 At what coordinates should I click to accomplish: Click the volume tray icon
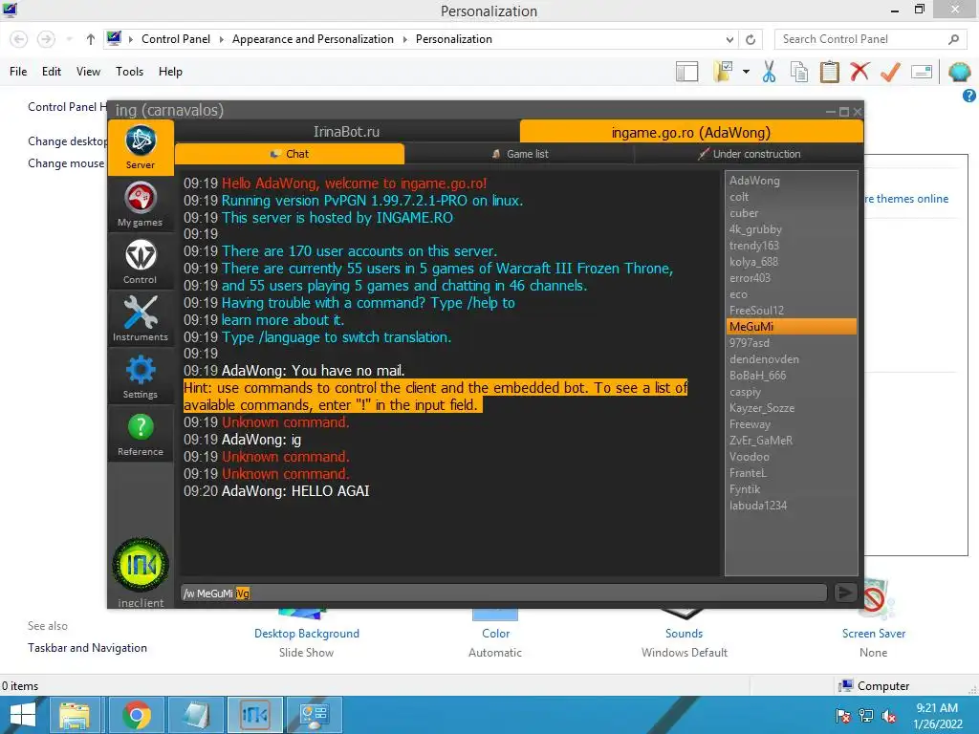click(x=888, y=716)
